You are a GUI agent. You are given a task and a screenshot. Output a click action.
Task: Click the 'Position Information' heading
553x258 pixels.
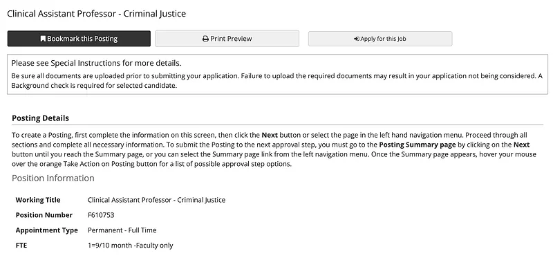click(53, 178)
